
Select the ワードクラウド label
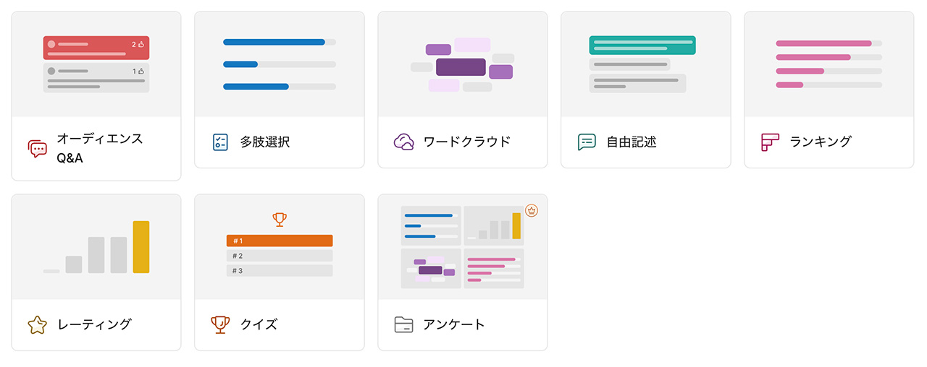(x=467, y=142)
